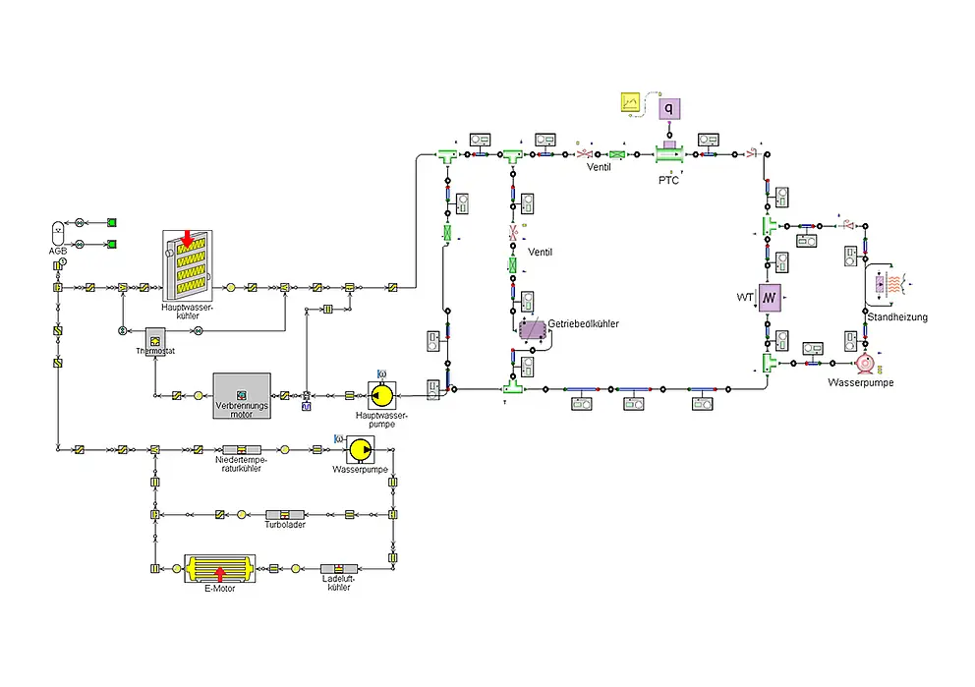Select the AGB expansion tank component
Viewport: 975px width, 687px height.
[57, 234]
